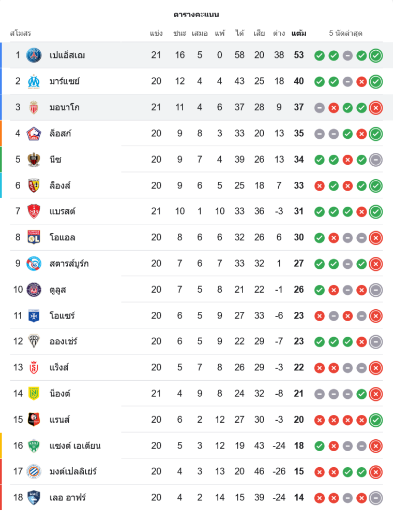Viewport: 393px width, 518px height.
Task: Click the Strasbourg club crest
Action: [34, 263]
